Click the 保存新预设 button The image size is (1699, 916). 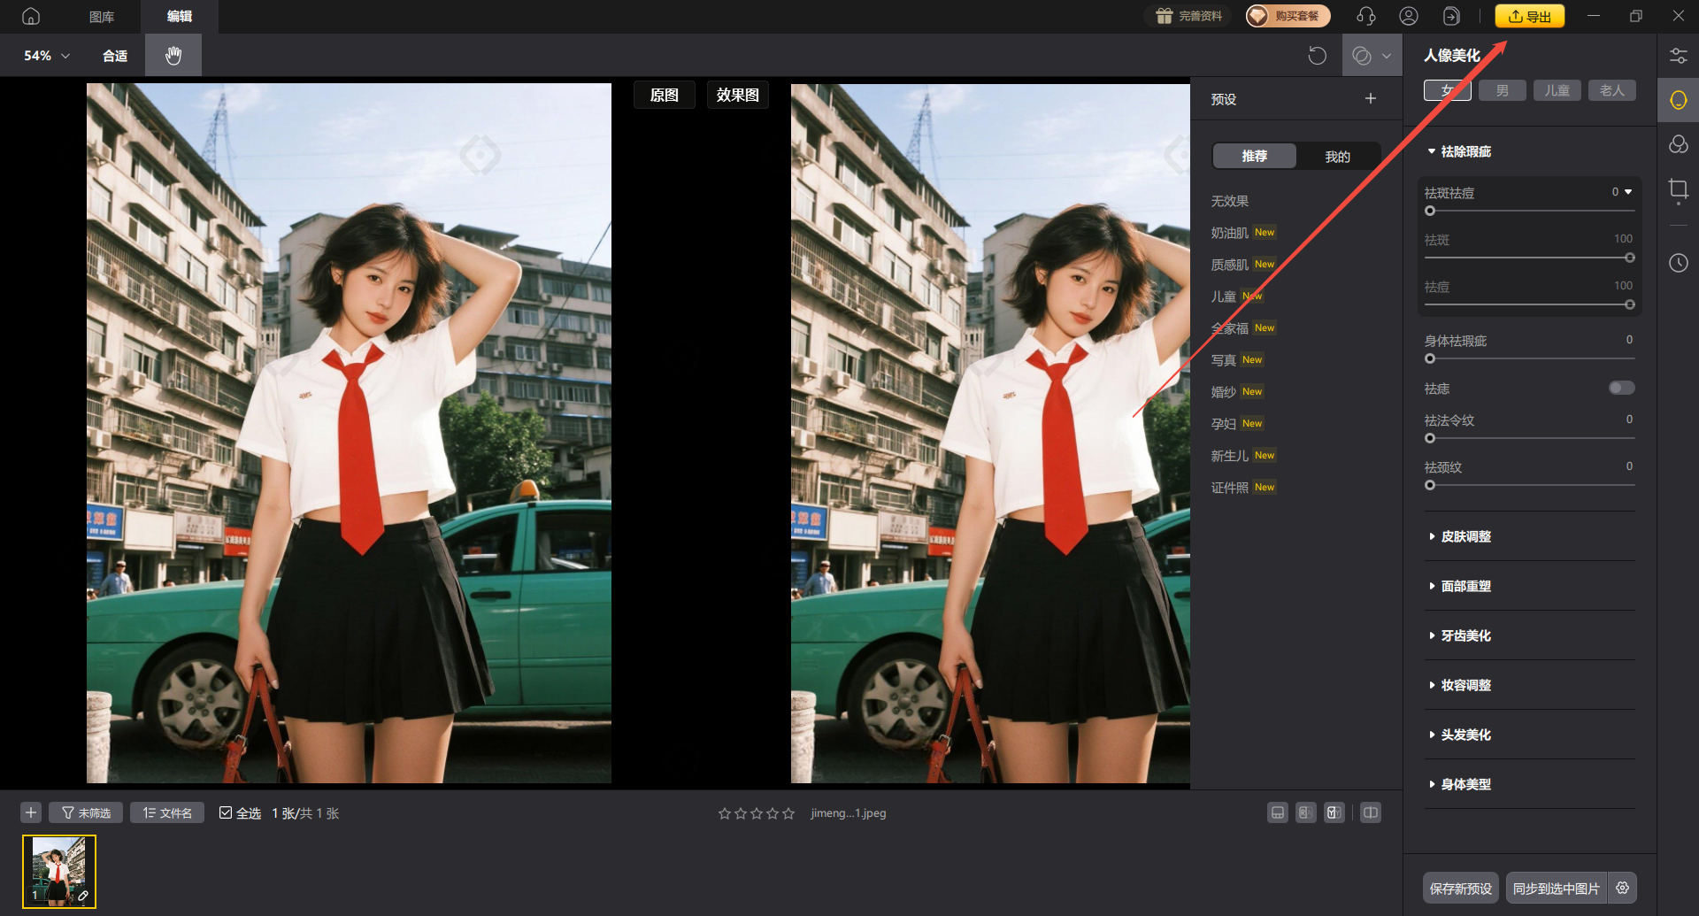click(1460, 888)
